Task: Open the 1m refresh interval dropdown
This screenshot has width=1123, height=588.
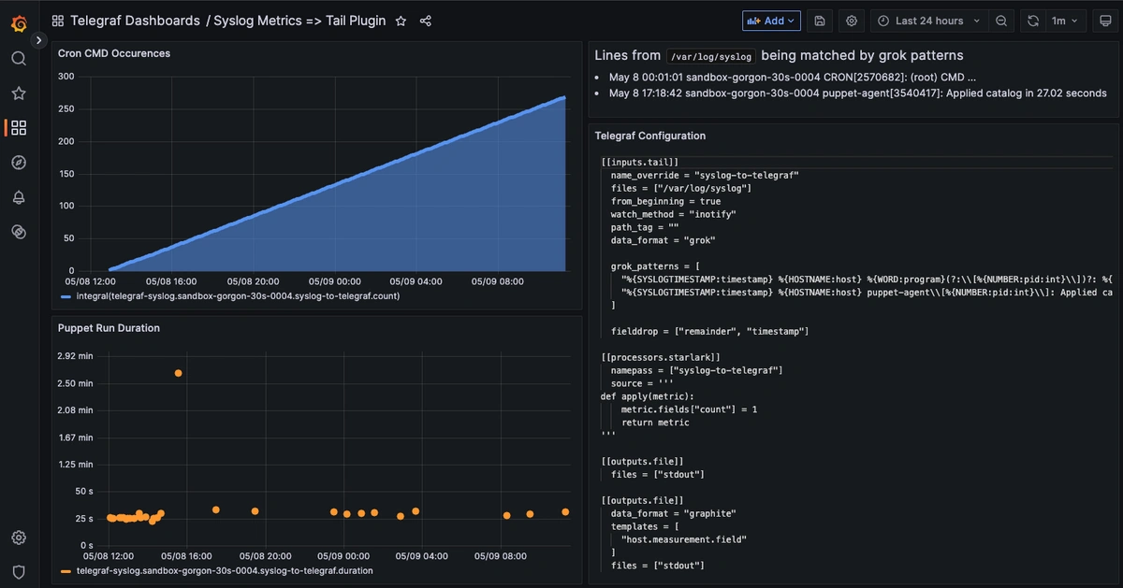Action: (1065, 21)
